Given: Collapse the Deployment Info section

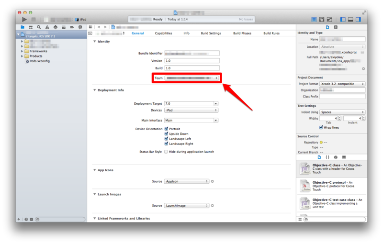Looking at the screenshot, I should [x=94, y=90].
